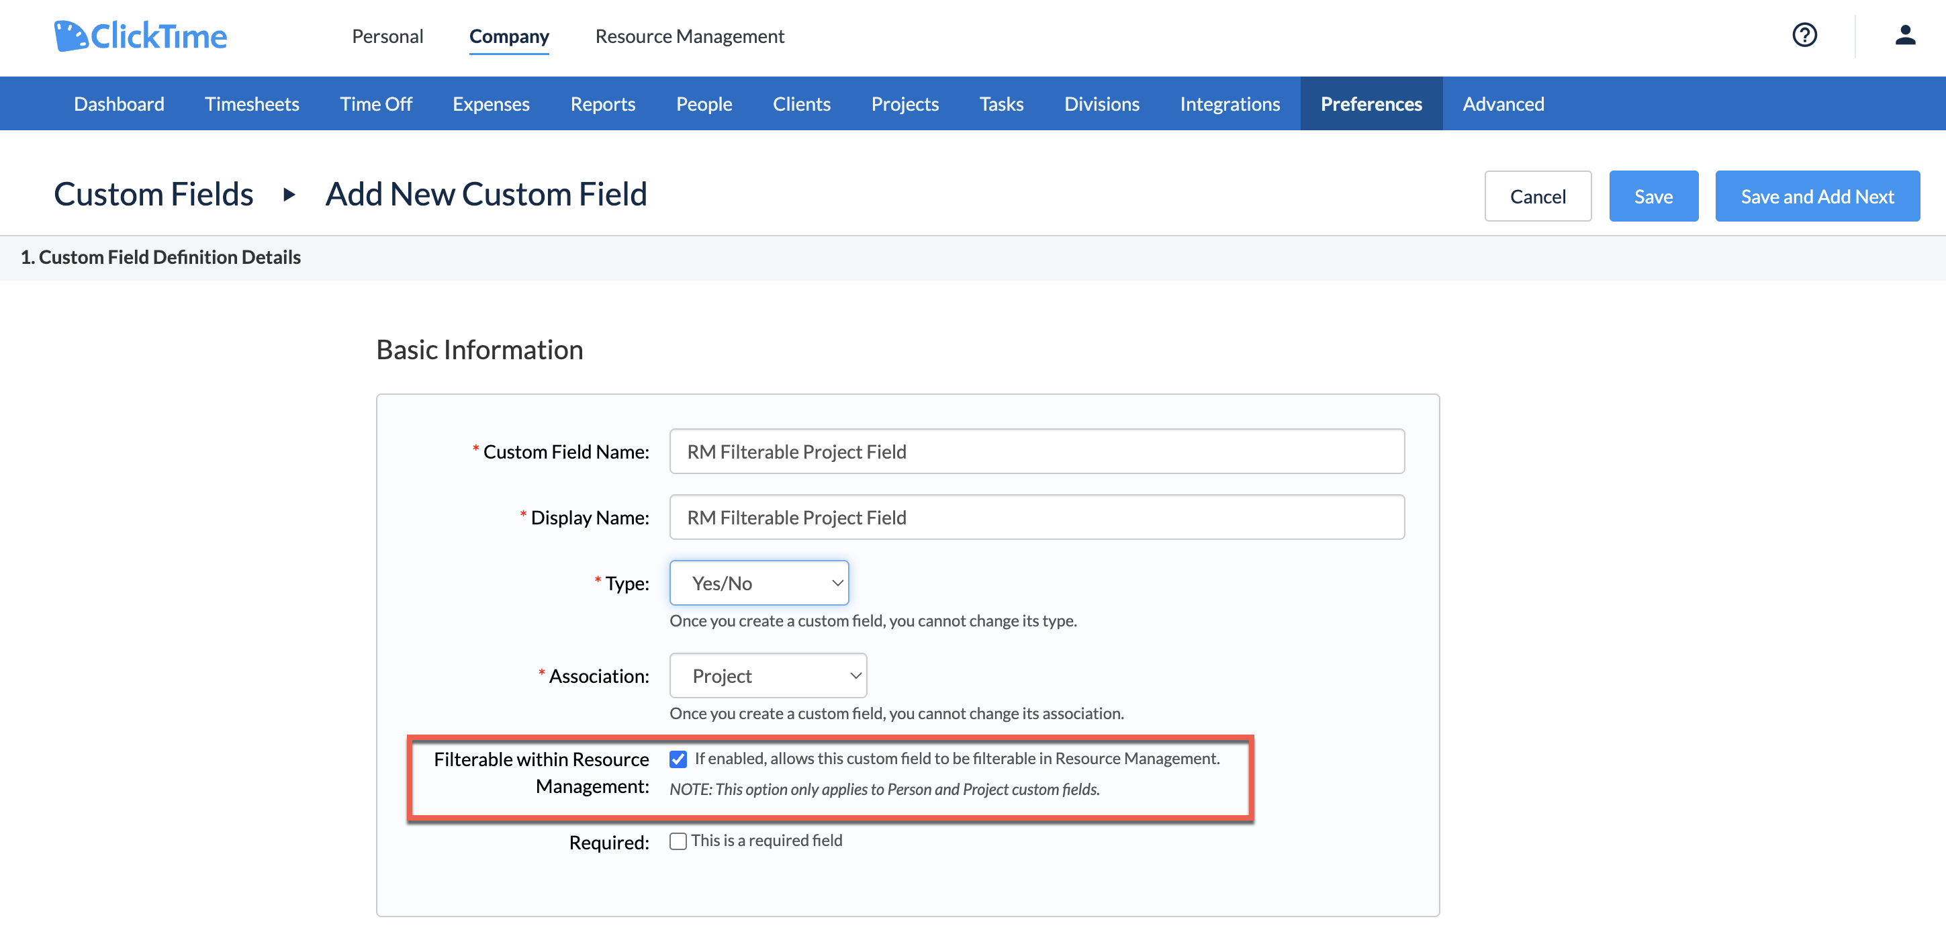The height and width of the screenshot is (936, 1946).
Task: Open Timesheets in the nav bar
Action: pyautogui.click(x=252, y=103)
